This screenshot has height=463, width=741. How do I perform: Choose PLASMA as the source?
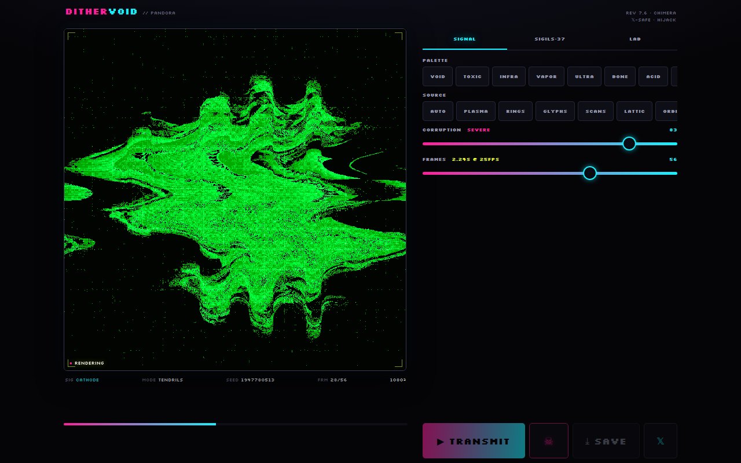click(476, 111)
